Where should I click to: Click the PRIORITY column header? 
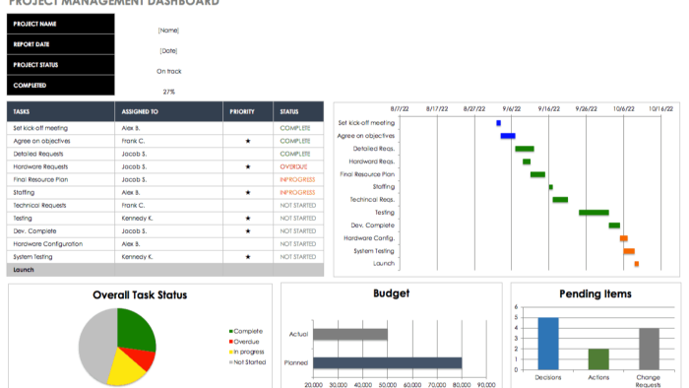(248, 111)
